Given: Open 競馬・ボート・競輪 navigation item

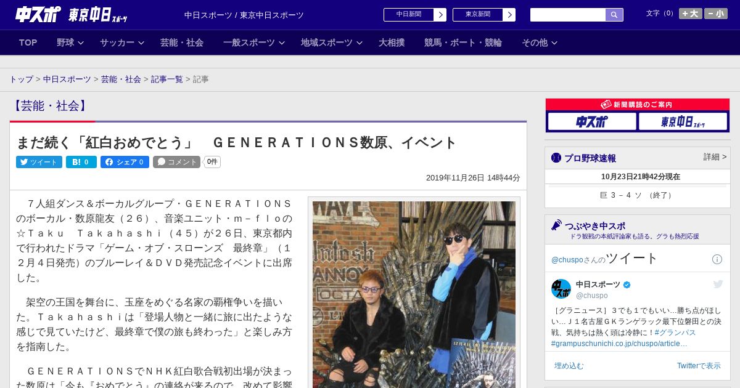Looking at the screenshot, I should 463,42.
